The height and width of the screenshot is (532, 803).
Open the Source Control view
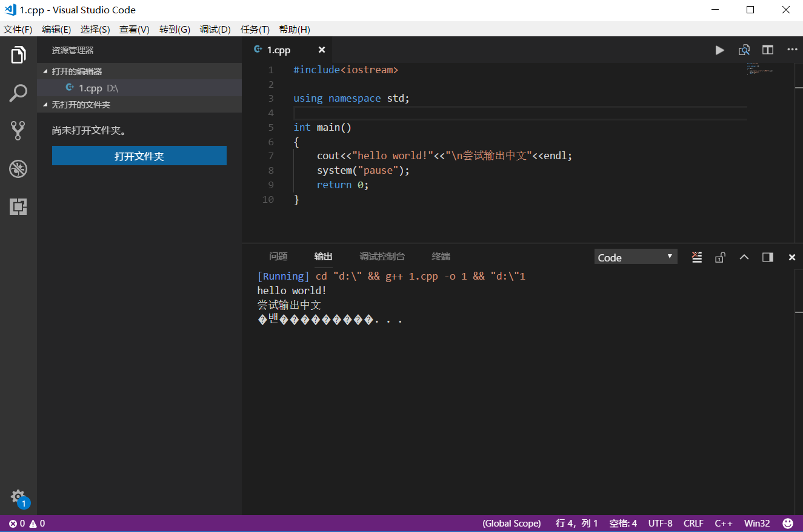click(18, 131)
